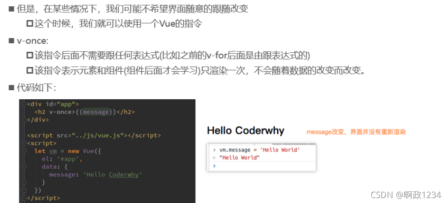Collapse the 'let vm = new Vue' fold marker
448x203 pixels.
coord(24,151)
